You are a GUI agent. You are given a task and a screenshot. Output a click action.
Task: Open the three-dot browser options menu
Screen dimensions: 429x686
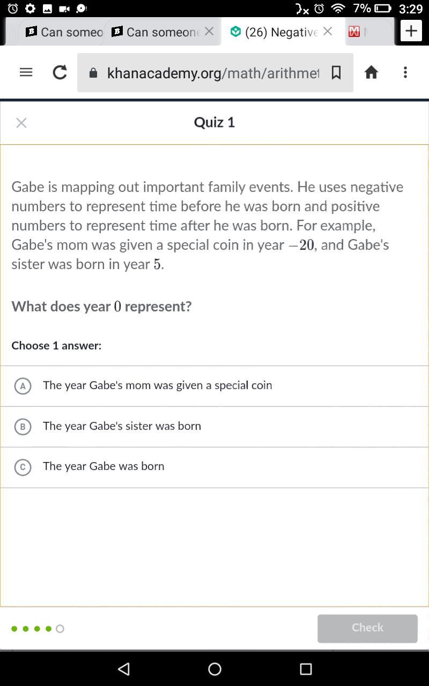coord(405,72)
